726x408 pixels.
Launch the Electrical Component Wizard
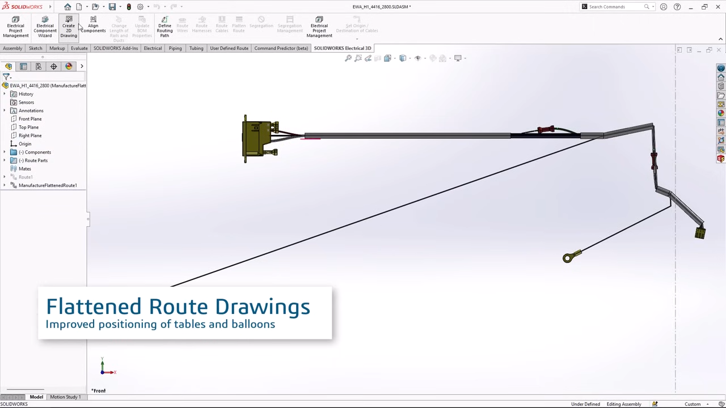click(45, 27)
